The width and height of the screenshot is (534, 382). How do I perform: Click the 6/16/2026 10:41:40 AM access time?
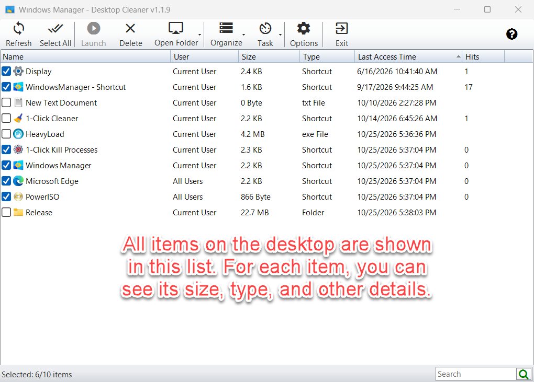(397, 72)
